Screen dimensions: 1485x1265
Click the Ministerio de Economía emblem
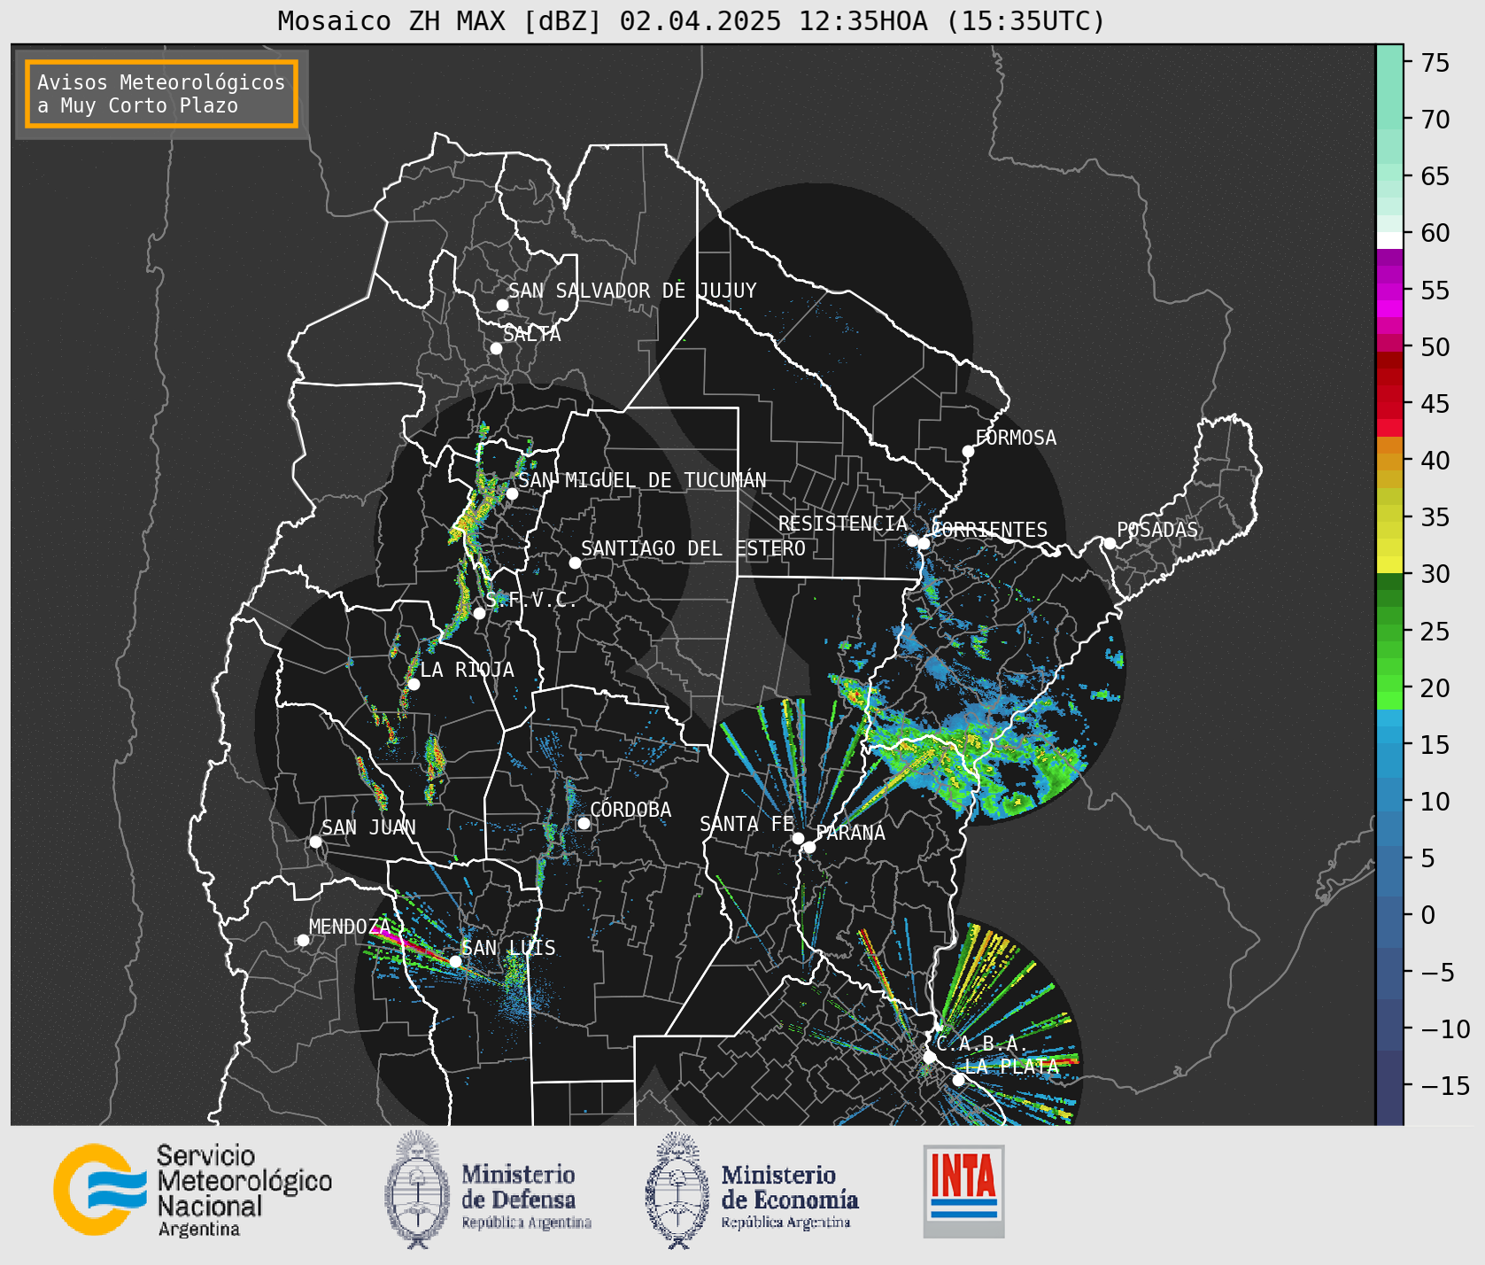(677, 1190)
